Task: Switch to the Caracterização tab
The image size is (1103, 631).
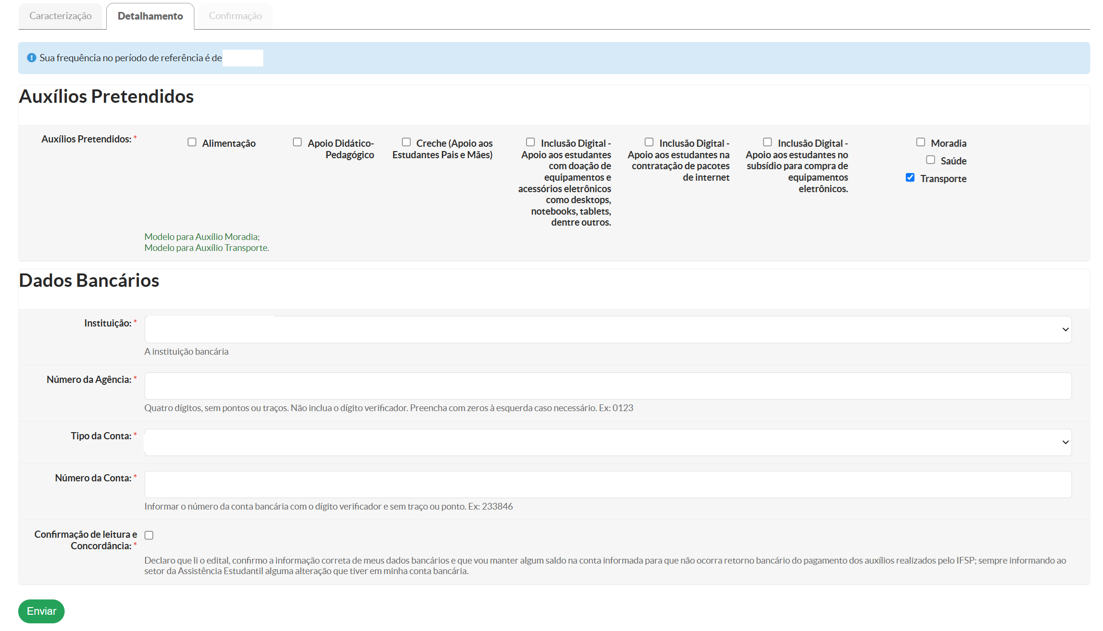Action: tap(60, 16)
